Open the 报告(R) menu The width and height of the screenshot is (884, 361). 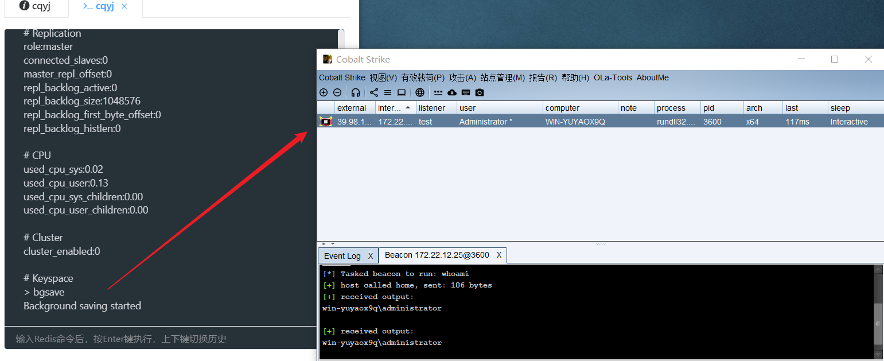(543, 77)
